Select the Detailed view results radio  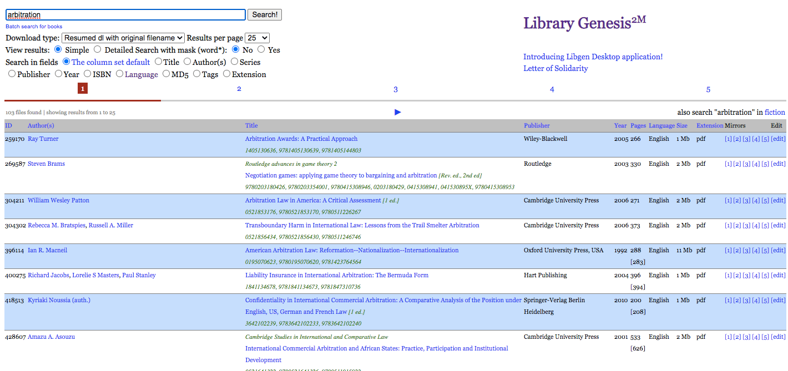98,49
